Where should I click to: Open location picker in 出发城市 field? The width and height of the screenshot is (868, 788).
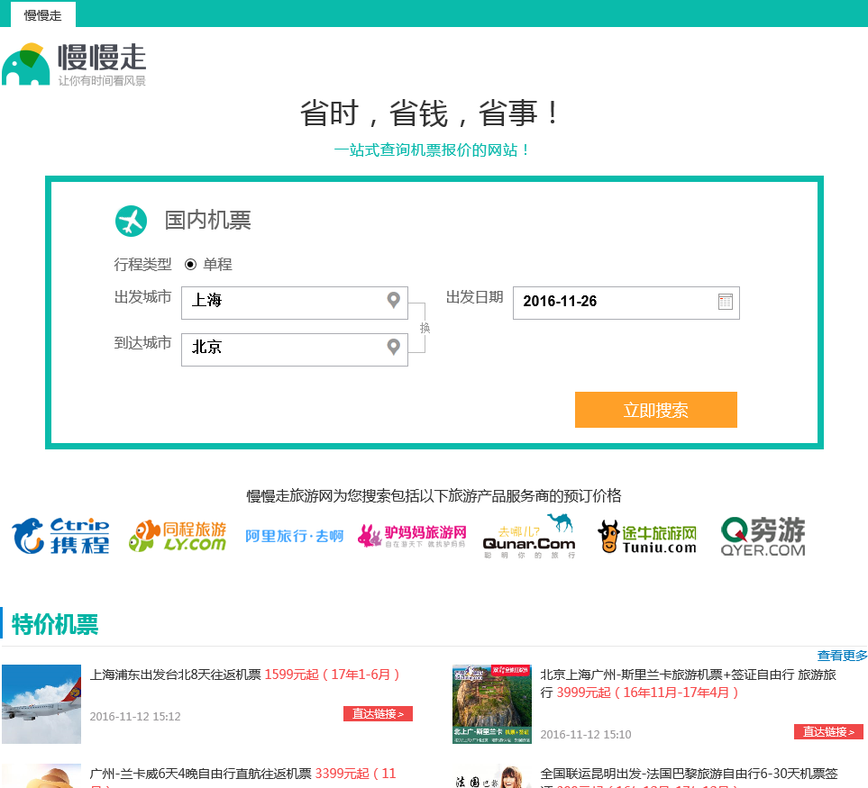[x=394, y=300]
